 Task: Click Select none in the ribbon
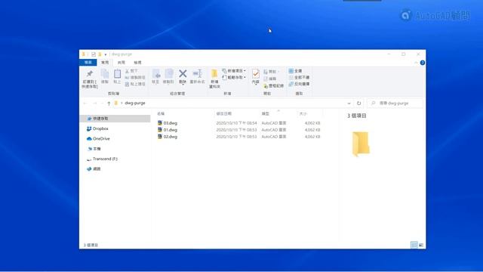click(x=299, y=77)
